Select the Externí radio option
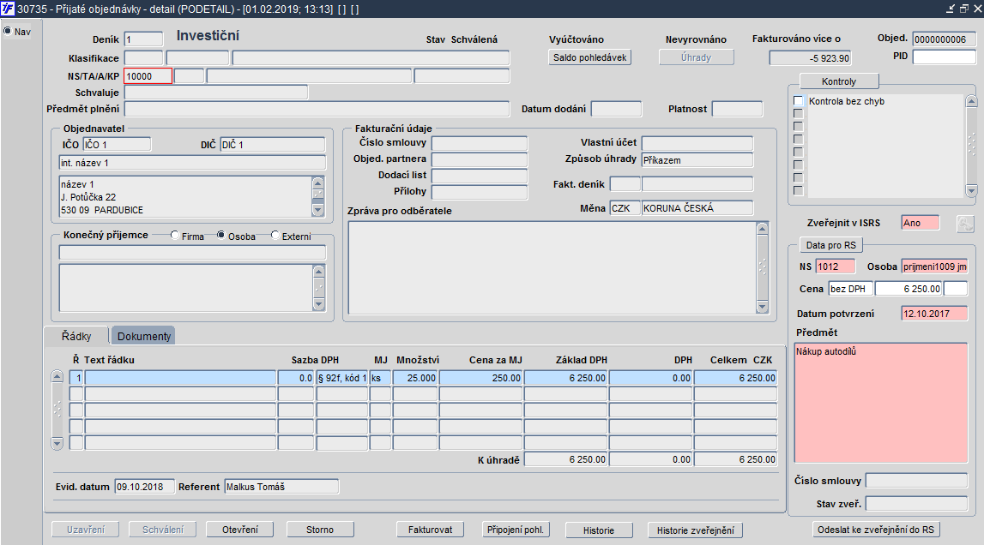Image resolution: width=984 pixels, height=545 pixels. (x=275, y=236)
